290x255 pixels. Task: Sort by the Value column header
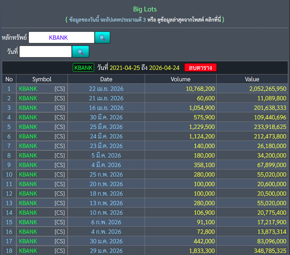(252, 79)
